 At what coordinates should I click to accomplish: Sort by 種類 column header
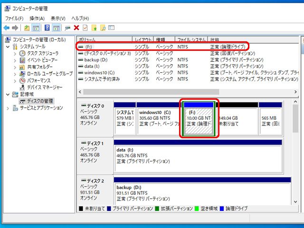(x=164, y=39)
